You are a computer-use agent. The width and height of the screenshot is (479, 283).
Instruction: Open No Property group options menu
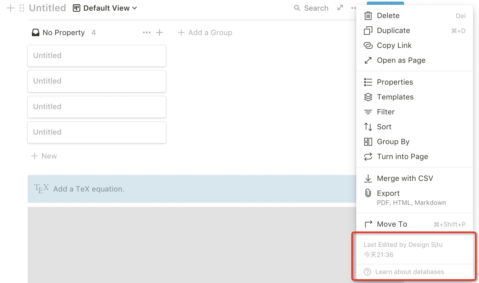[146, 32]
